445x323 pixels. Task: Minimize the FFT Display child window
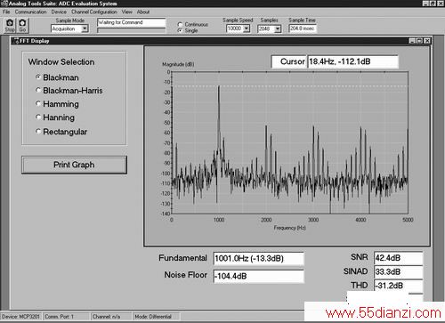(412, 41)
